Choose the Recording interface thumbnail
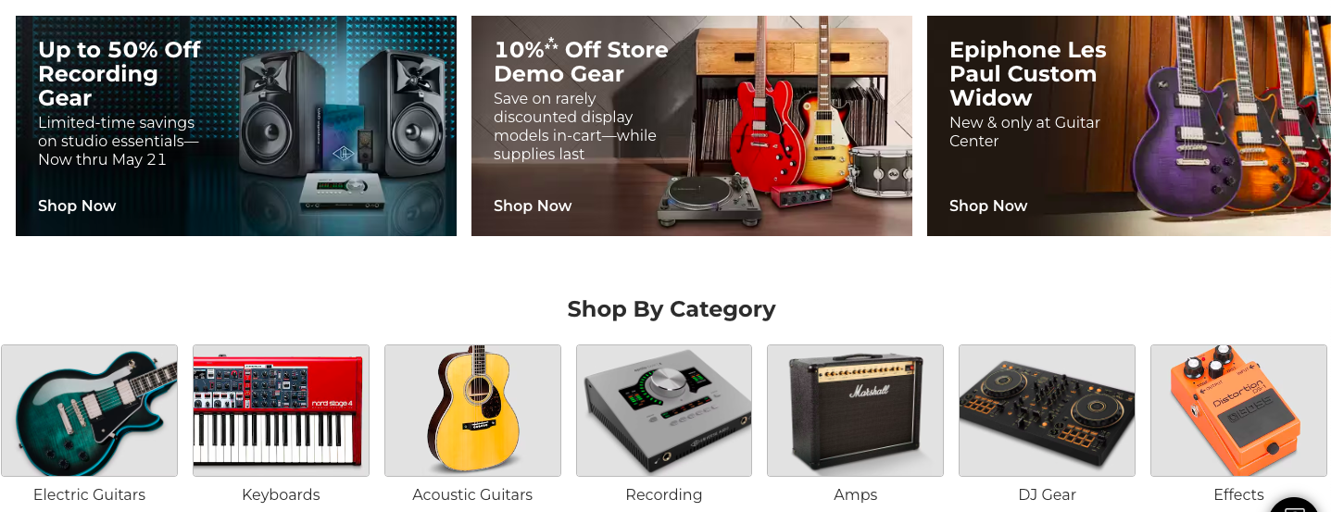The width and height of the screenshot is (1331, 512). pos(664,410)
